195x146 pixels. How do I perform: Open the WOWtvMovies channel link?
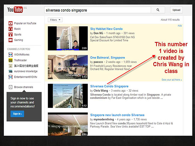point(22,54)
